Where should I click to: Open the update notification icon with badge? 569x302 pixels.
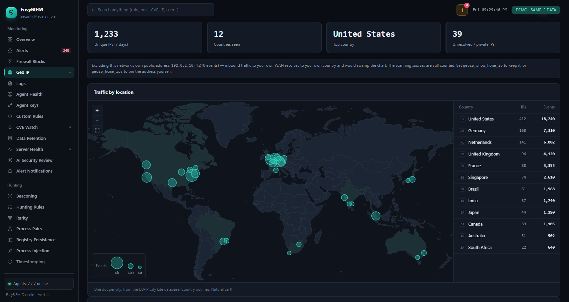462,10
